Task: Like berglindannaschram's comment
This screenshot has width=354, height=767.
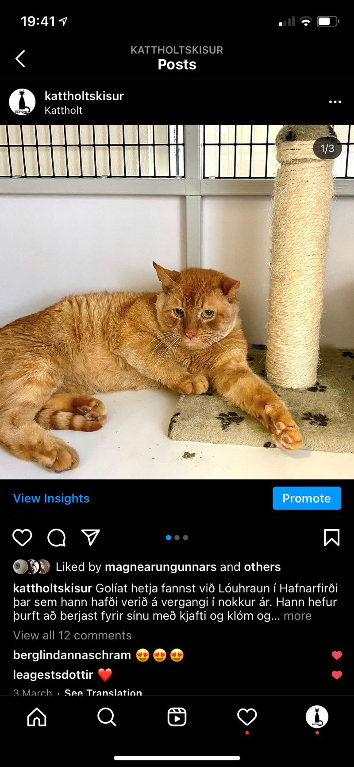Action: pos(337,655)
